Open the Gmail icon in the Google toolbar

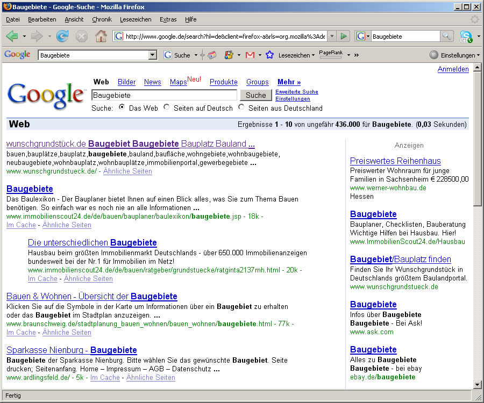(250, 55)
